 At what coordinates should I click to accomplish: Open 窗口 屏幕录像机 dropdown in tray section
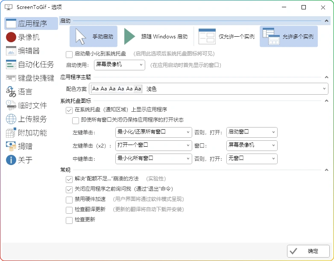[252, 145]
